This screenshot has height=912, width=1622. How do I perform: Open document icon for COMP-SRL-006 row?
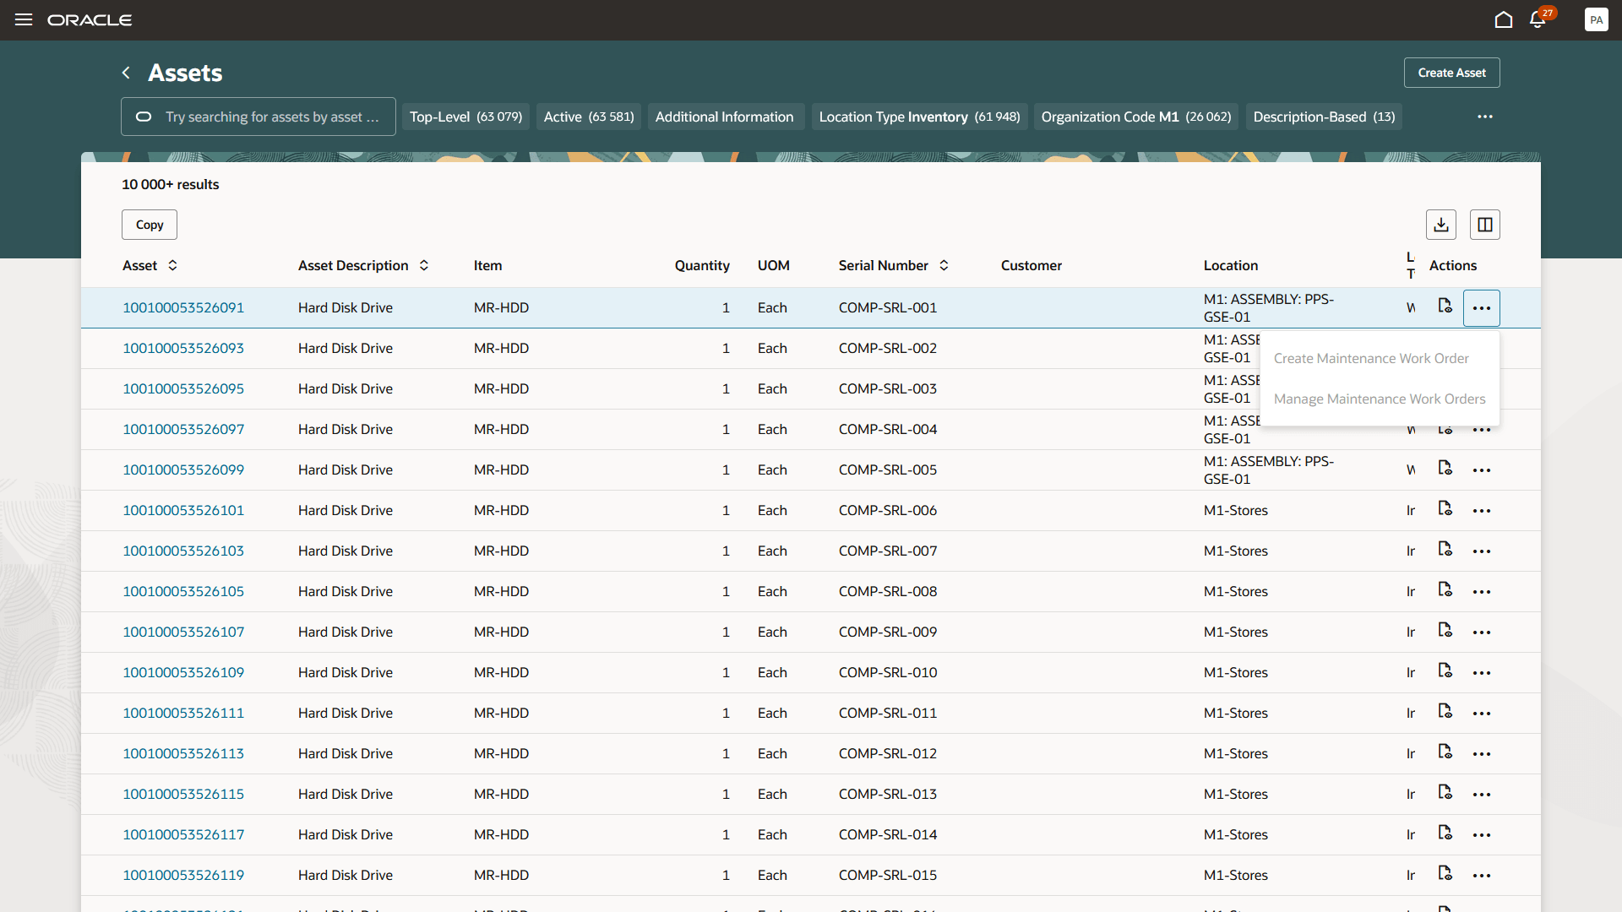click(1445, 508)
